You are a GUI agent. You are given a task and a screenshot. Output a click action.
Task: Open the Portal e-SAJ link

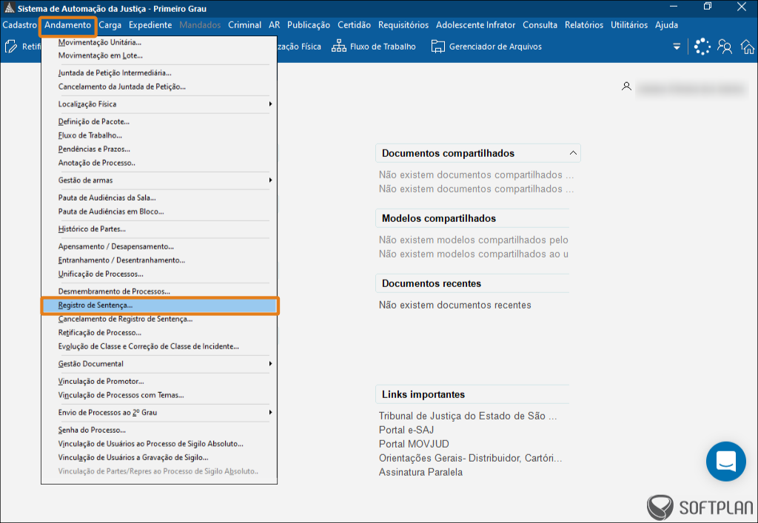point(406,430)
